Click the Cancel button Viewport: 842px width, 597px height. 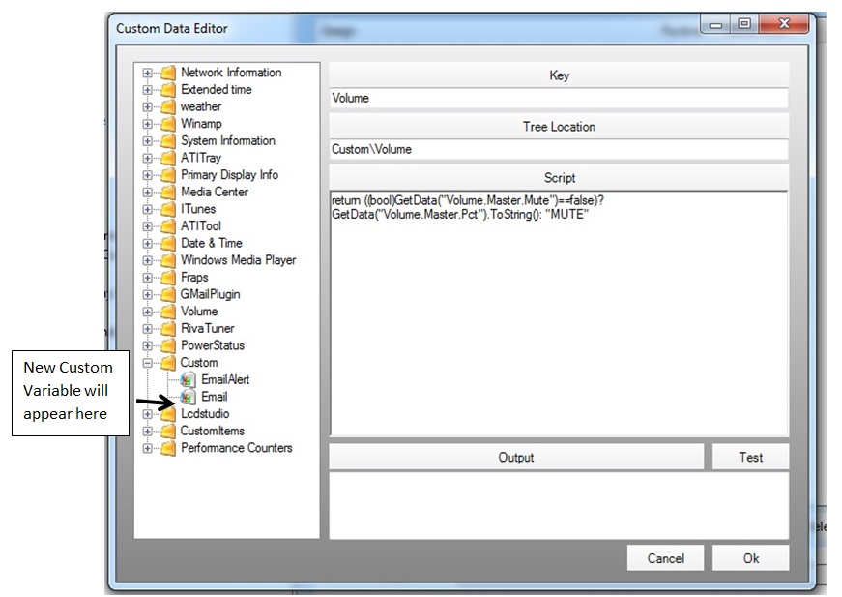(x=665, y=558)
